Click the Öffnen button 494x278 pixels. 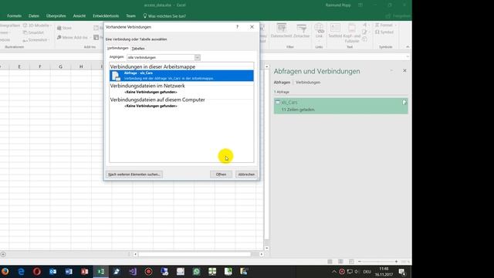pos(221,175)
